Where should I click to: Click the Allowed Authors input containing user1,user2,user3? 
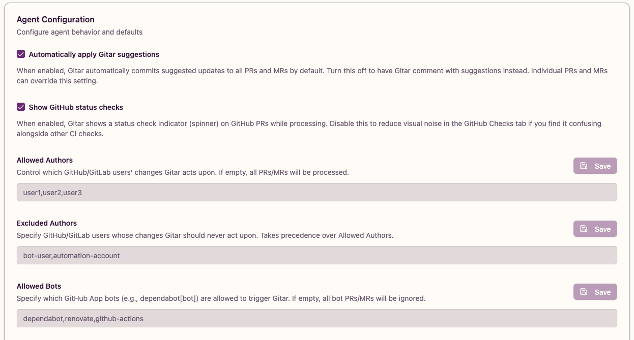(x=315, y=192)
